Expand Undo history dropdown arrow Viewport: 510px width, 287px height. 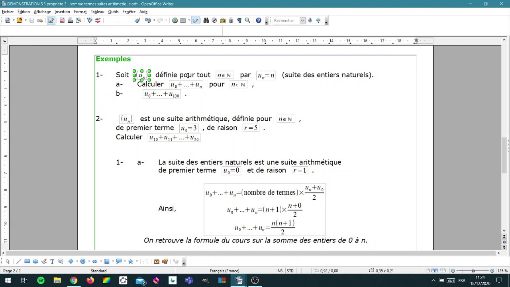tap(153, 20)
